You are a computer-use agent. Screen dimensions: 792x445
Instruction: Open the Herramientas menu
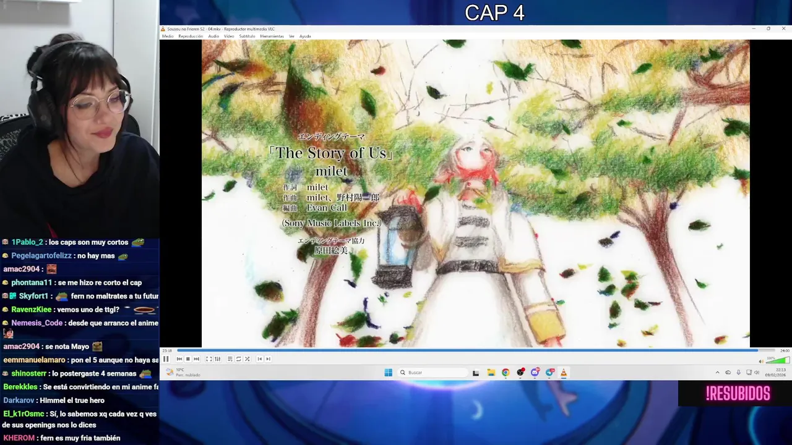[272, 36]
